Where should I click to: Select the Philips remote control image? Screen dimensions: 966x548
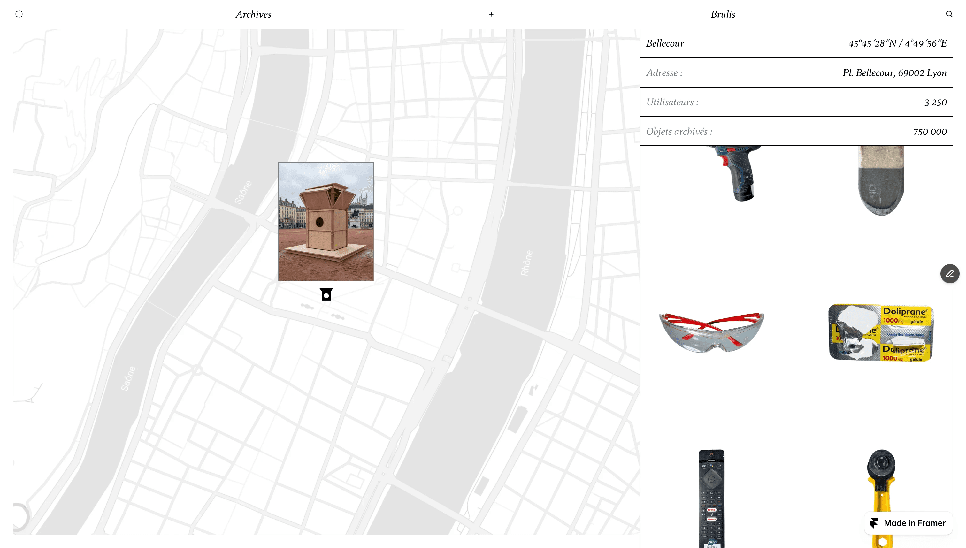(711, 497)
